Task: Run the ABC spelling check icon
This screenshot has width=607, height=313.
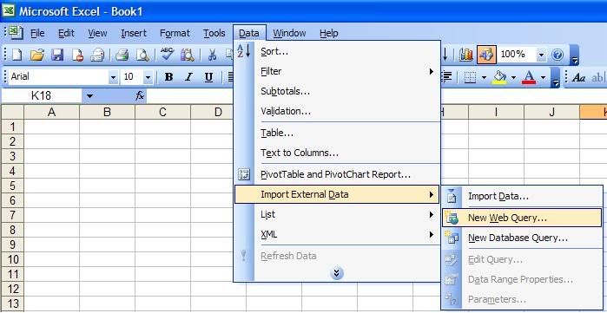Action: click(168, 54)
